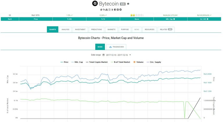Screen dimensions: 223x122
Task: Click the Bytecoin logo icon
Action: [x=95, y=3]
